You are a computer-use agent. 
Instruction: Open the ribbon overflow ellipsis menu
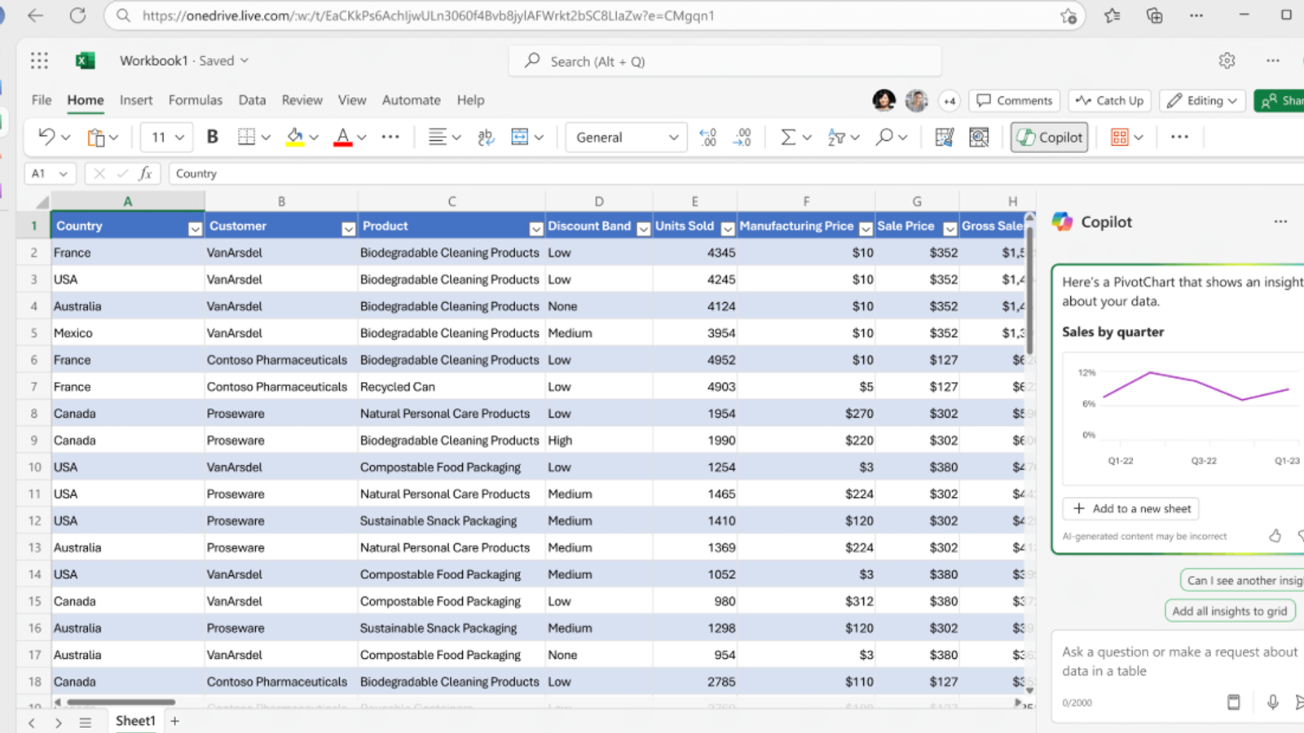pos(1179,137)
